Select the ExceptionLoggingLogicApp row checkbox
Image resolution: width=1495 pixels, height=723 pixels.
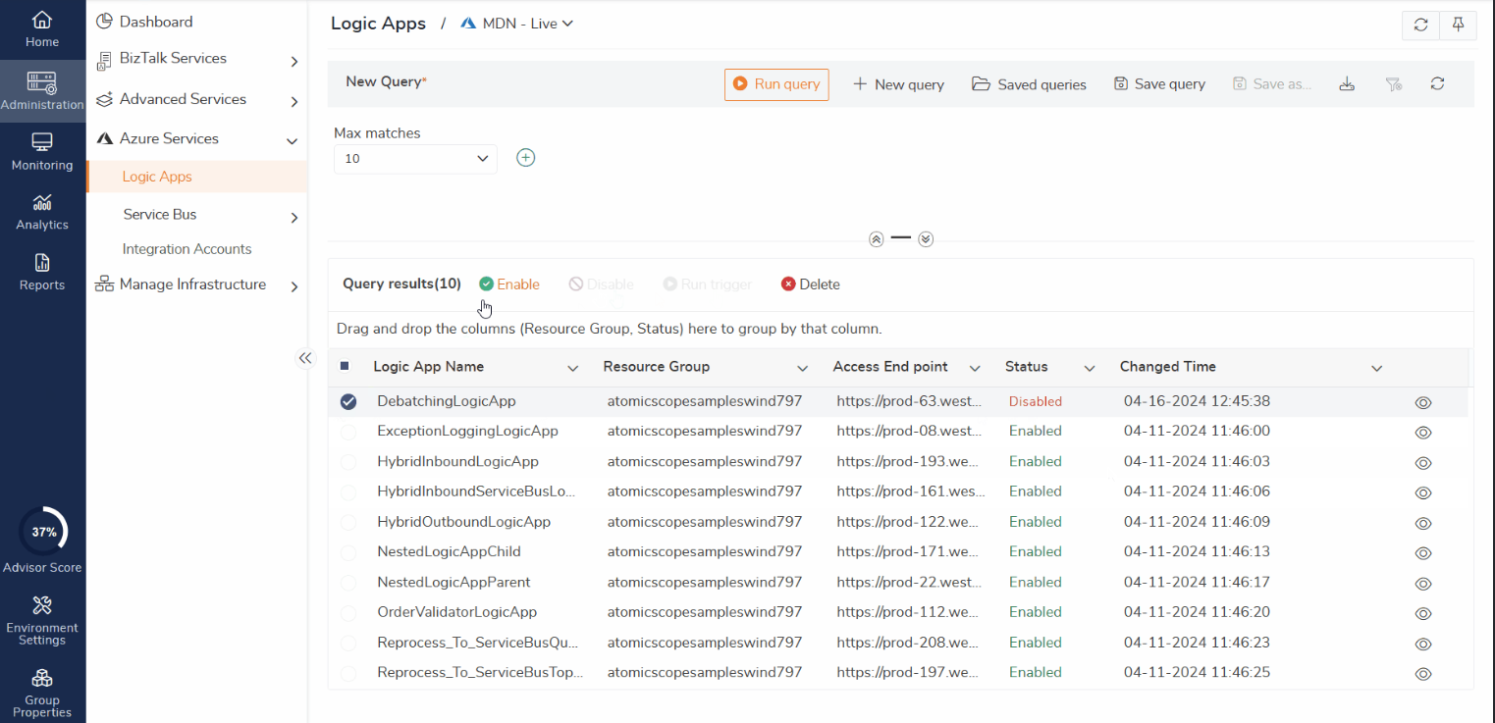click(x=348, y=432)
